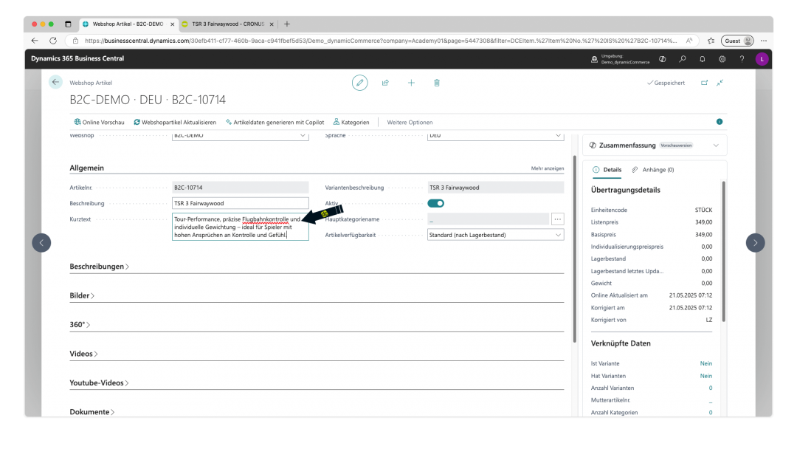The image size is (797, 449).
Task: Click Dynamics 365 Business Central title
Action: click(77, 58)
